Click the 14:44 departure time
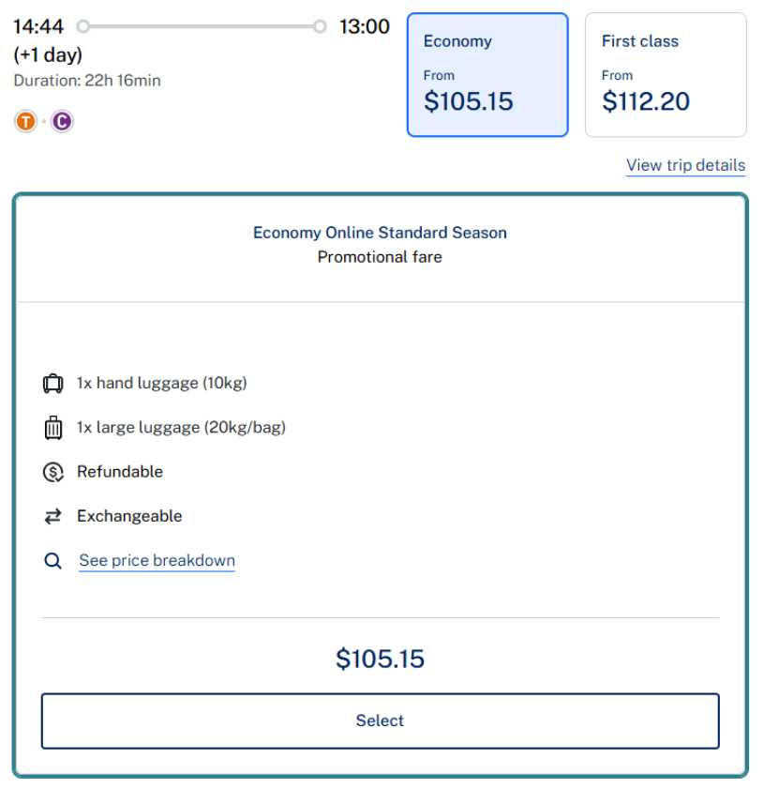The image size is (764, 789). 38,26
